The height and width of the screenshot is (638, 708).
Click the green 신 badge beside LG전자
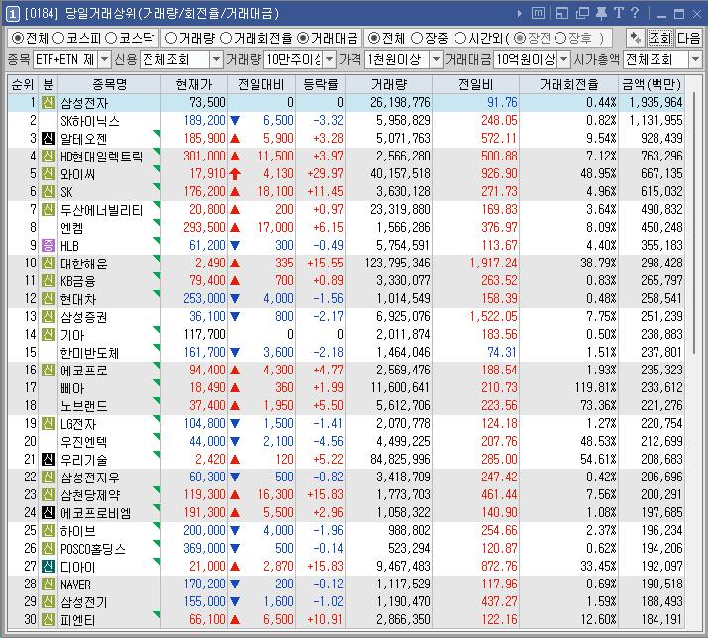49,423
